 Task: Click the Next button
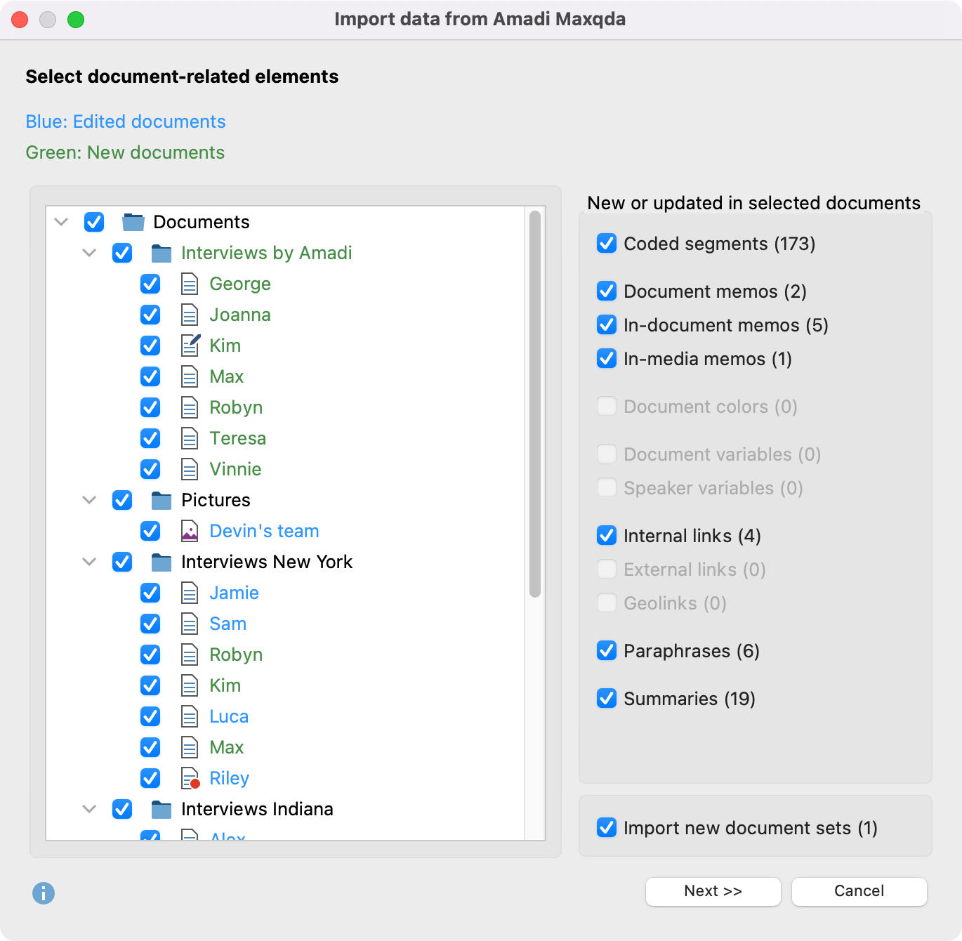(x=713, y=891)
